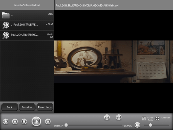Click the elapsed time 00:00:47
This screenshot has width=173, height=130.
point(58,126)
